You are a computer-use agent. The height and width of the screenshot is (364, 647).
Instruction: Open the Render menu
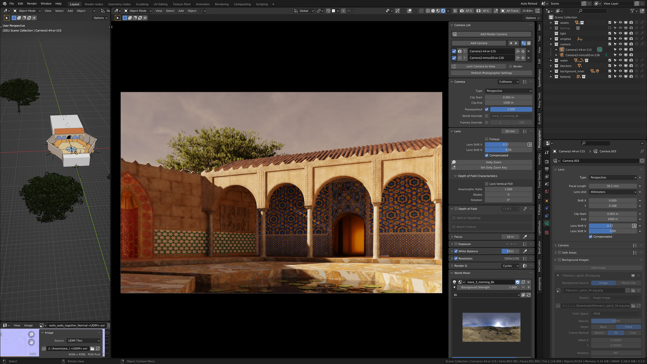pyautogui.click(x=32, y=4)
